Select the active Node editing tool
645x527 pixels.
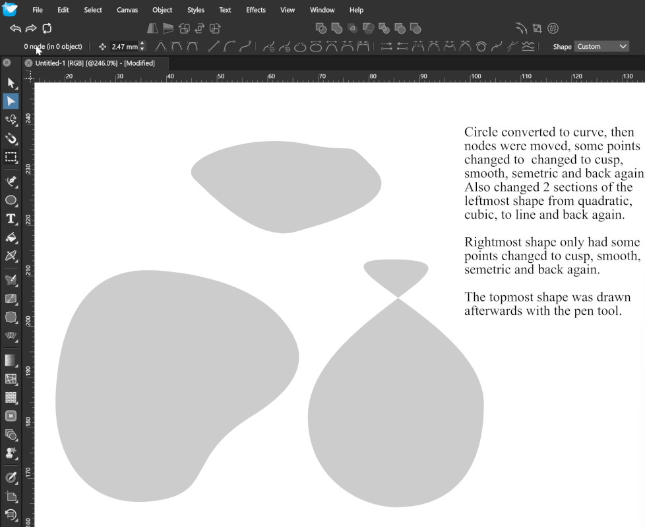coord(11,101)
